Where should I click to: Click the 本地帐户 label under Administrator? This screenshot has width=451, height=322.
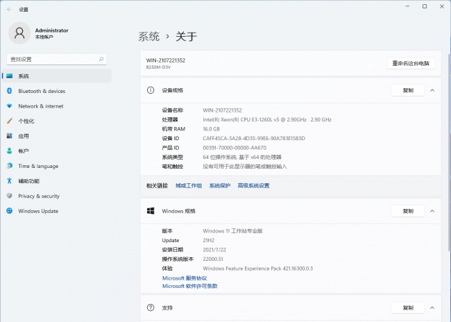point(44,37)
